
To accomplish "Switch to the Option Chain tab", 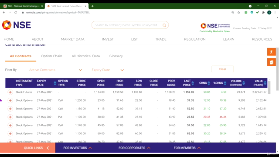I will [x=51, y=56].
